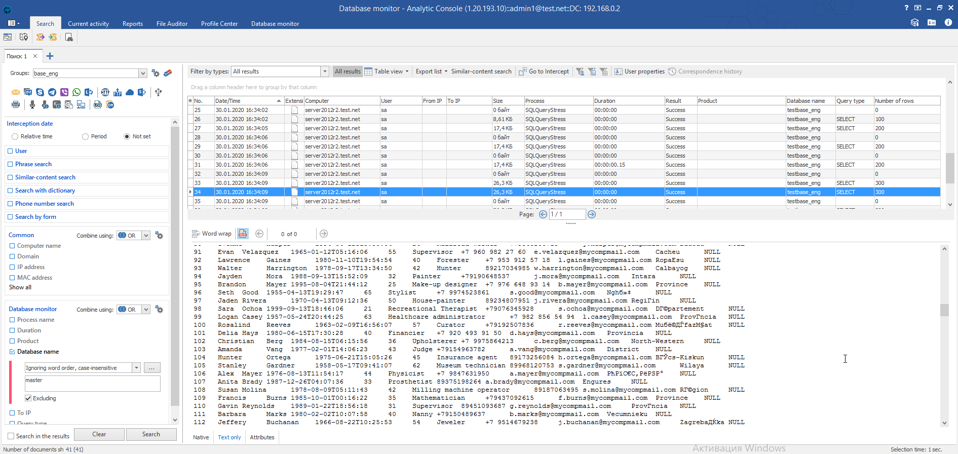This screenshot has width=958, height=454.
Task: Click the Show all link
Action: click(x=20, y=287)
